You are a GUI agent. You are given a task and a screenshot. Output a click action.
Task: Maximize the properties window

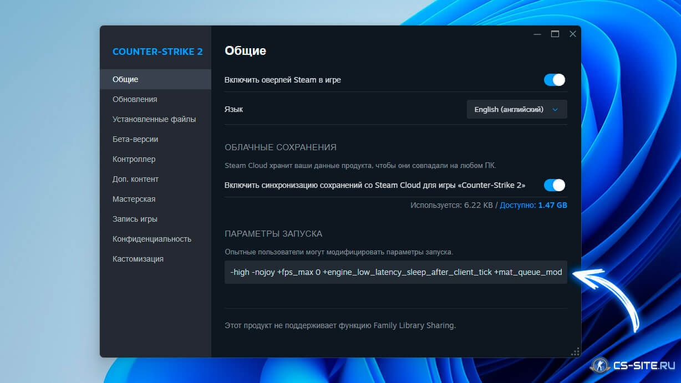pos(555,34)
